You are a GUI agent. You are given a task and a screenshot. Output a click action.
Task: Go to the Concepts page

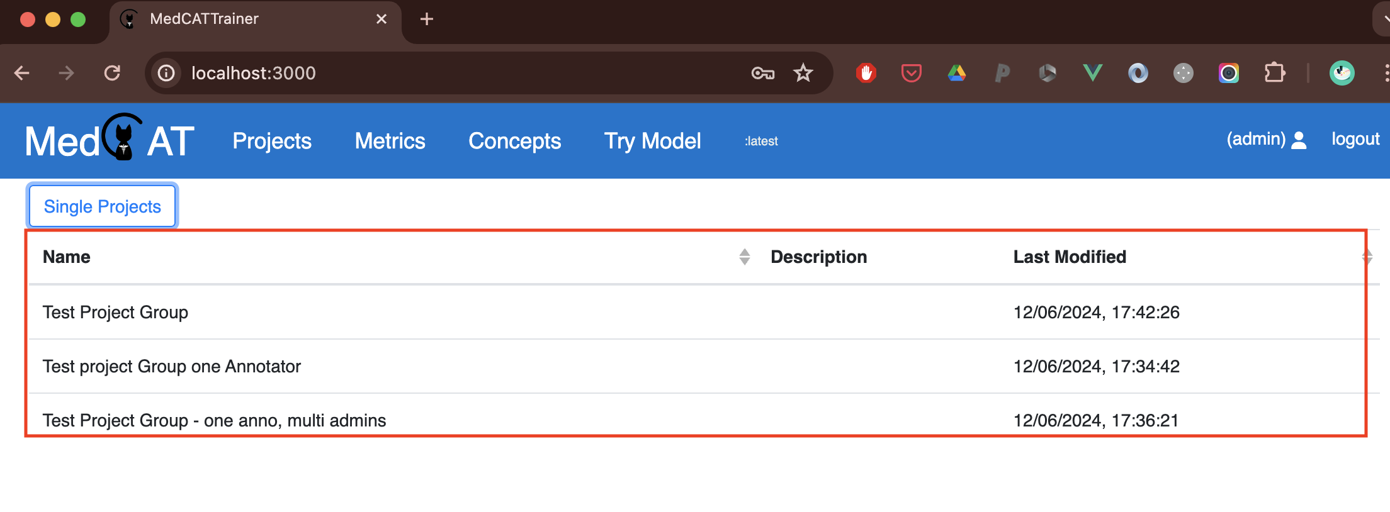[x=515, y=141]
